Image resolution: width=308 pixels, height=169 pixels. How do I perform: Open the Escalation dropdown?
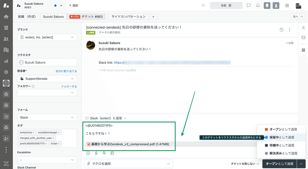[x=47, y=160]
